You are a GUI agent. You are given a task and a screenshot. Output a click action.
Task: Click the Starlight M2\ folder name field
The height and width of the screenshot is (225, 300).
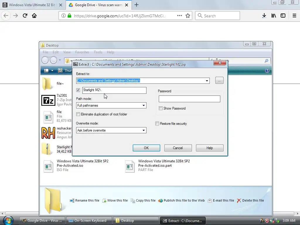tap(114, 90)
